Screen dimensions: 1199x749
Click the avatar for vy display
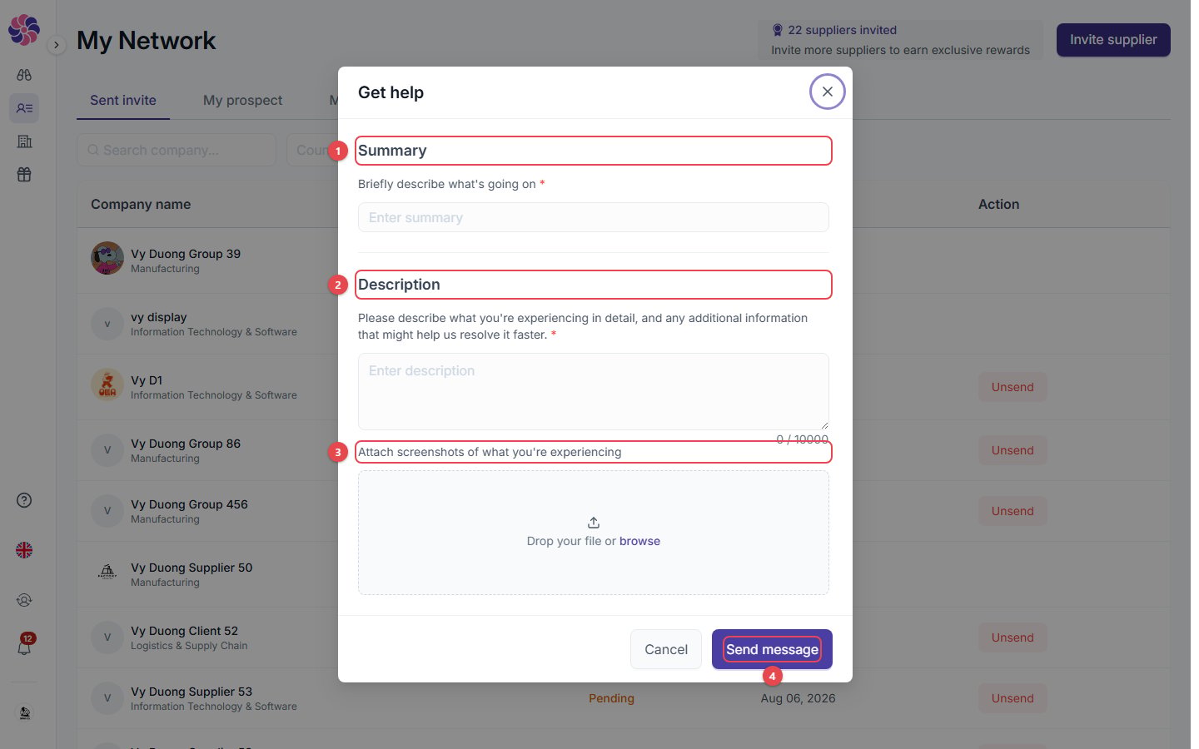point(107,324)
